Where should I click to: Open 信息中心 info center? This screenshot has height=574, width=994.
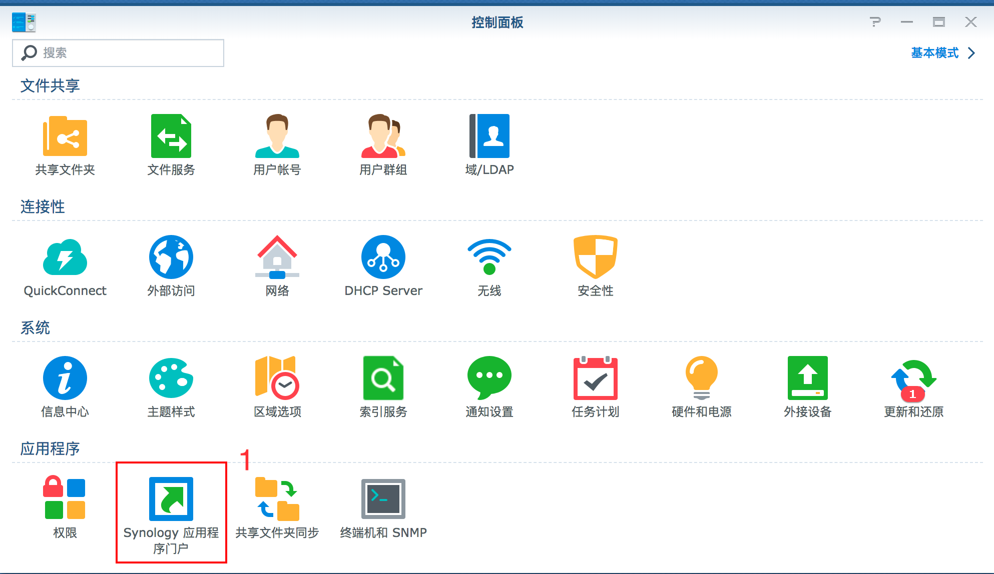pyautogui.click(x=65, y=378)
